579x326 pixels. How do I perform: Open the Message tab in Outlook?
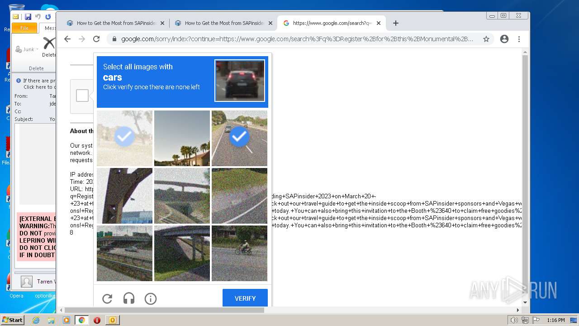[x=48, y=28]
